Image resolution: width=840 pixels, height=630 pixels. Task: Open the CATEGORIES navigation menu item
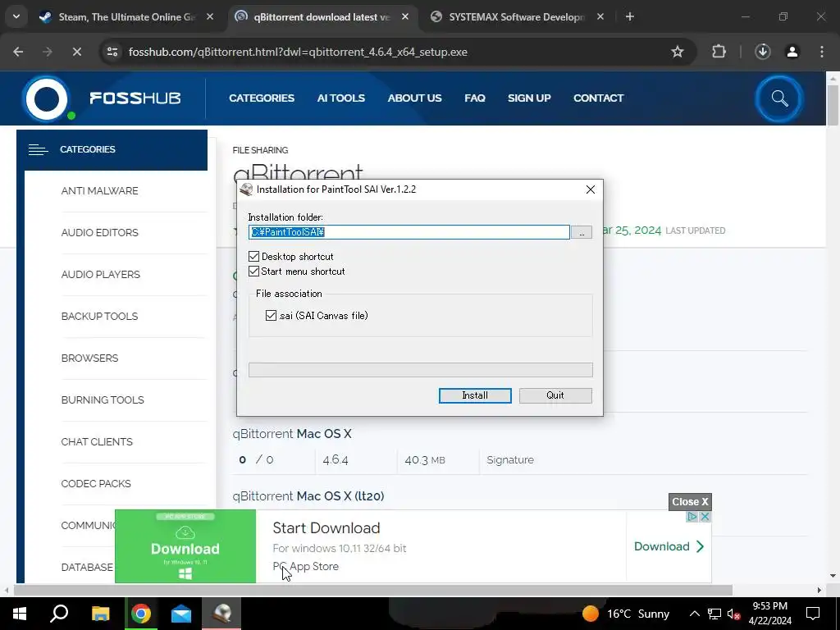[x=262, y=98]
